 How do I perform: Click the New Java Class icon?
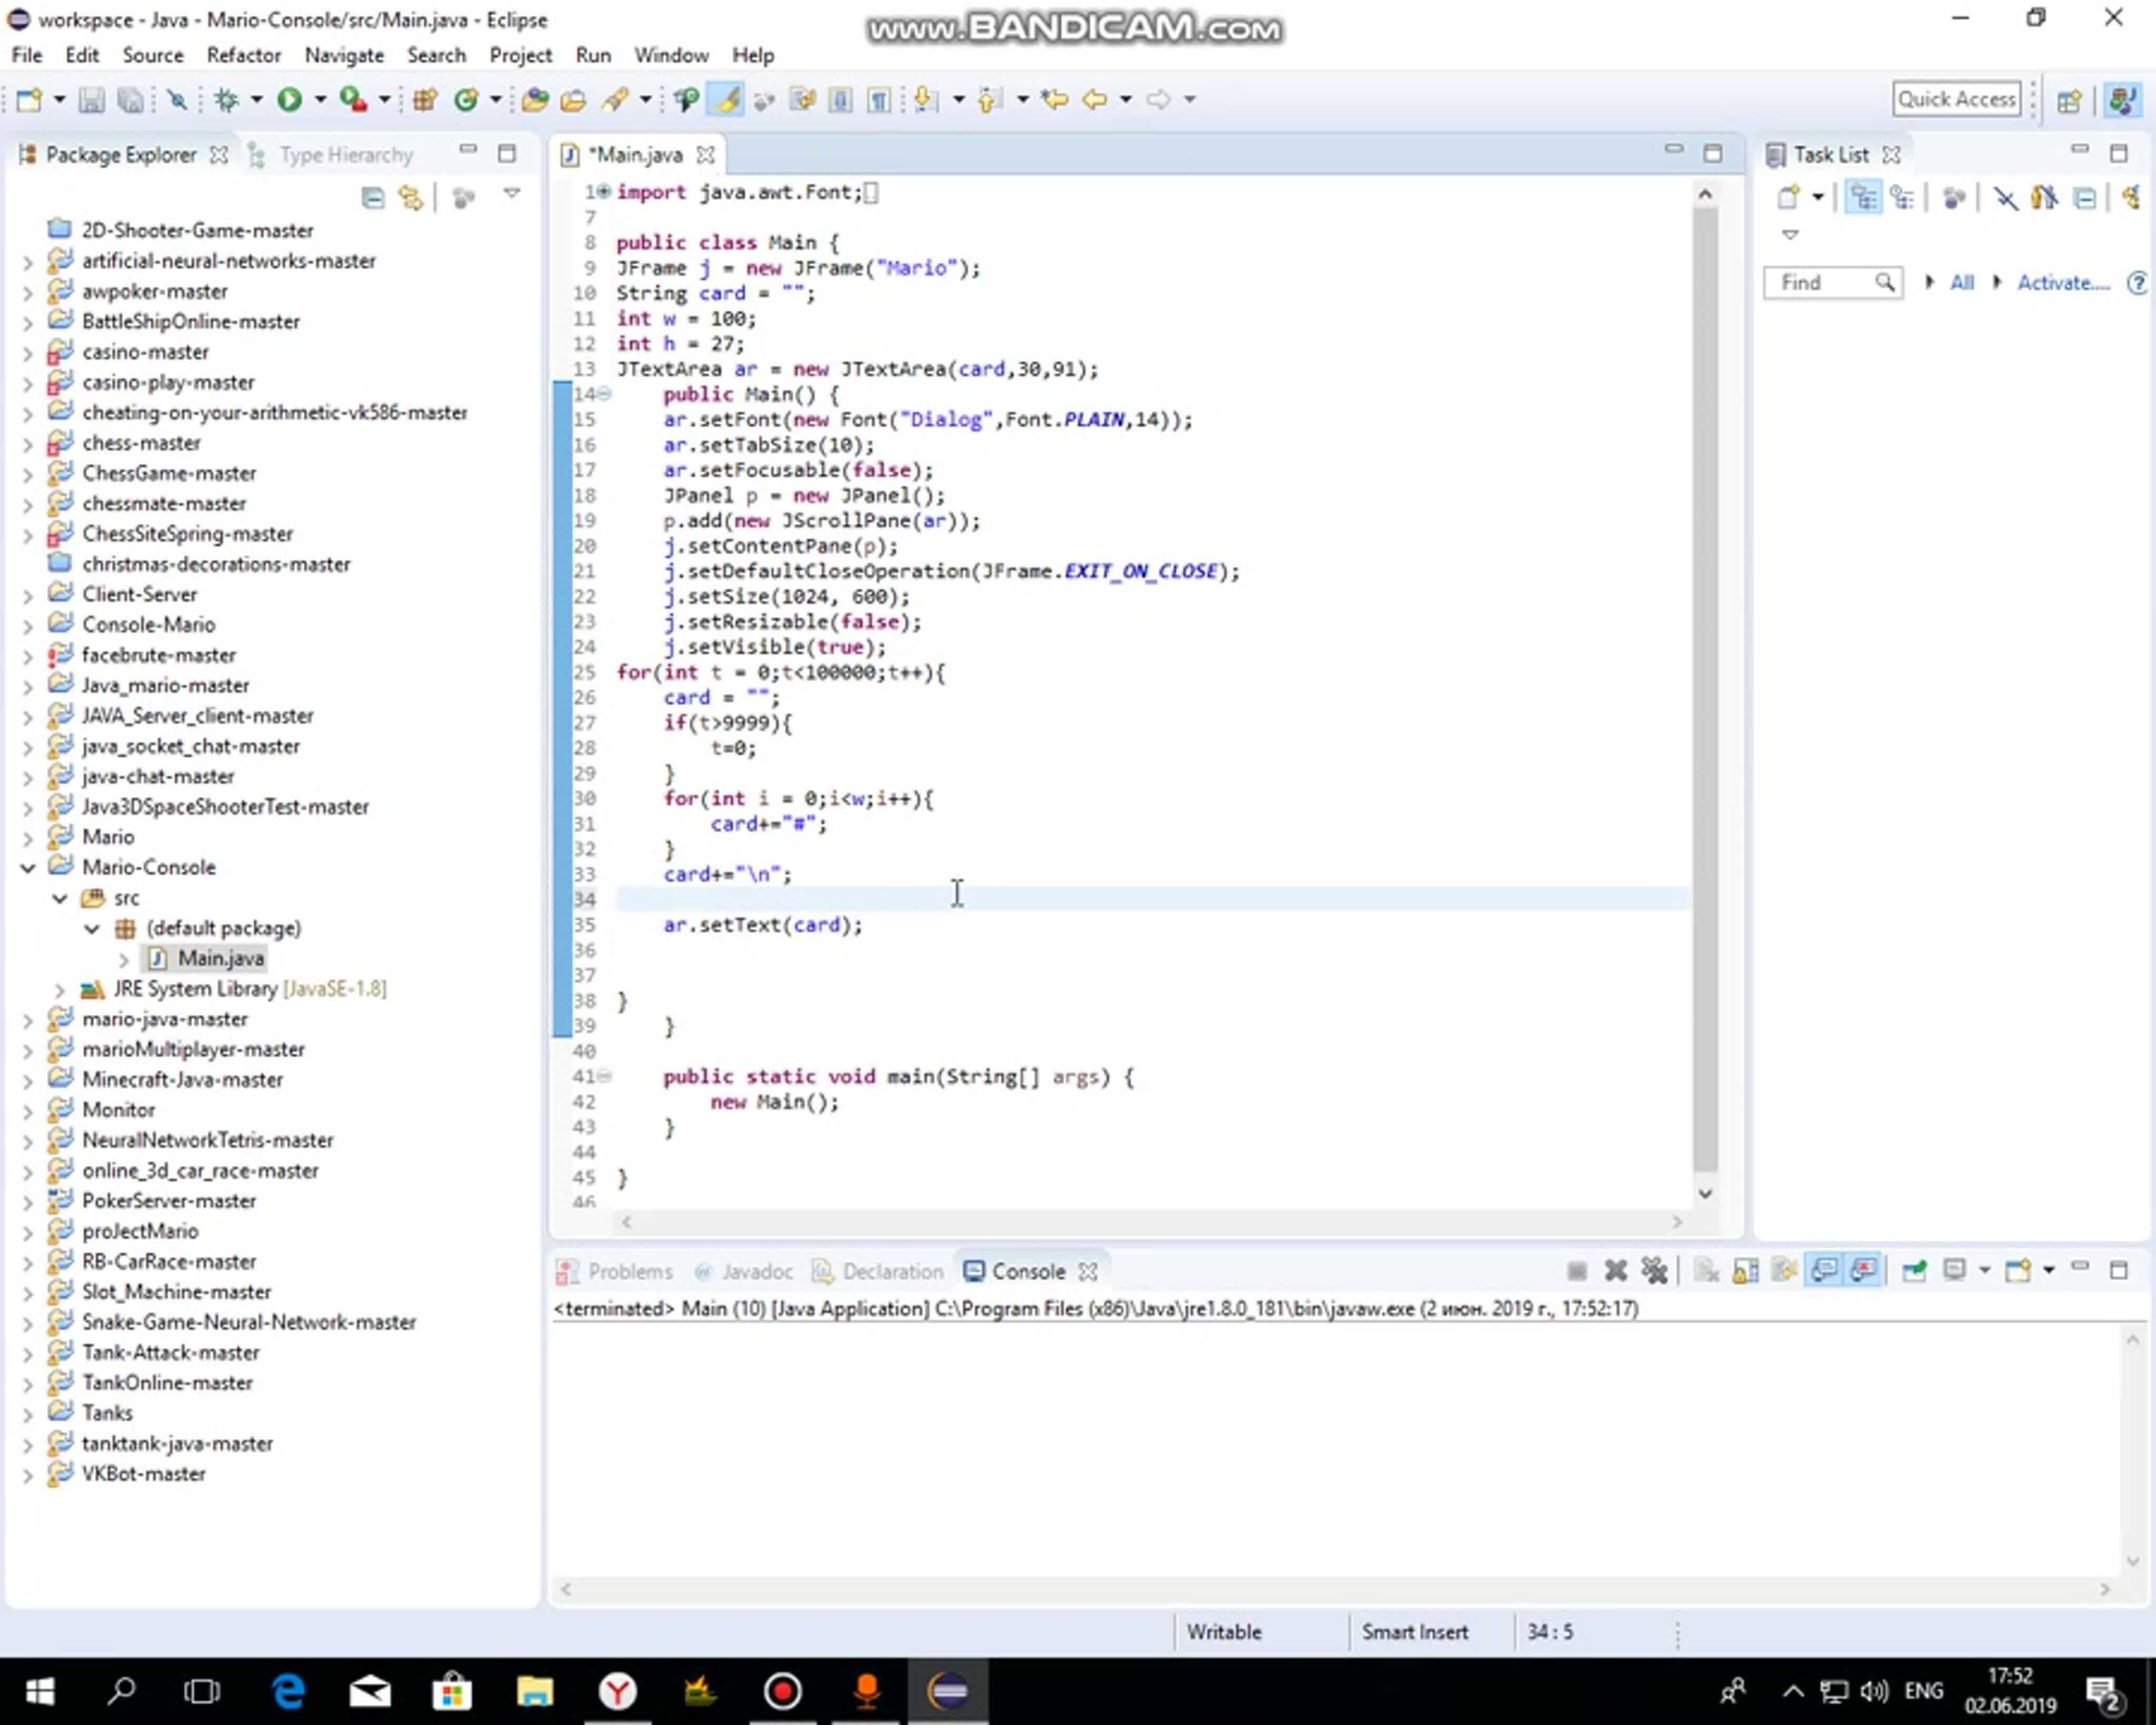pos(466,99)
